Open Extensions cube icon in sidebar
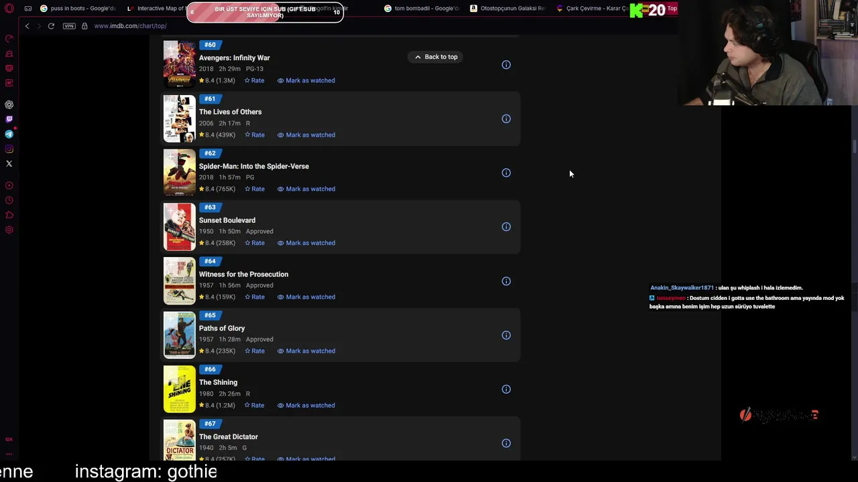Image resolution: width=858 pixels, height=482 pixels. (9, 216)
